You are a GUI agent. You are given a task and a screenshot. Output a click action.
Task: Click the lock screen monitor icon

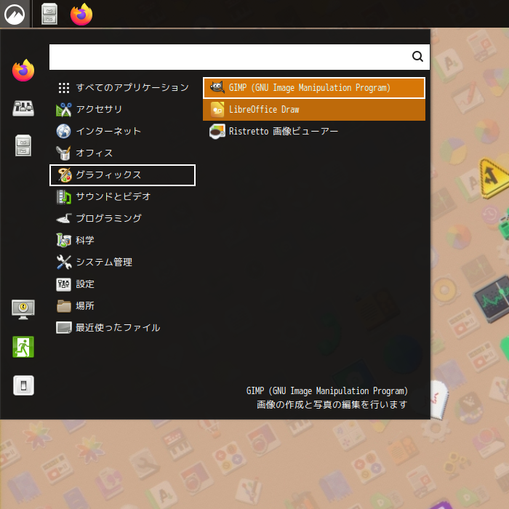[x=23, y=309]
